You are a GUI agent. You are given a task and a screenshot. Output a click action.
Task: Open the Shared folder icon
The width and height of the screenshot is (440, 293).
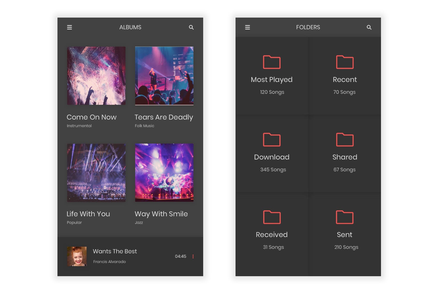(x=345, y=140)
